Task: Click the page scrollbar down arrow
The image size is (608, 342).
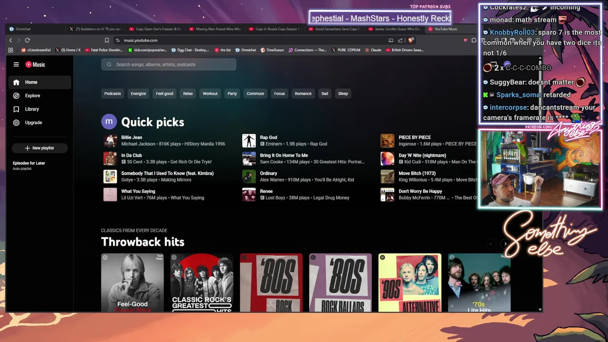Action: (x=540, y=310)
